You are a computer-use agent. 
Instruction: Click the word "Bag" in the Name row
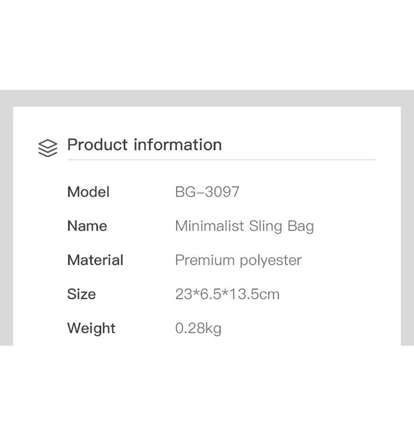click(x=301, y=227)
